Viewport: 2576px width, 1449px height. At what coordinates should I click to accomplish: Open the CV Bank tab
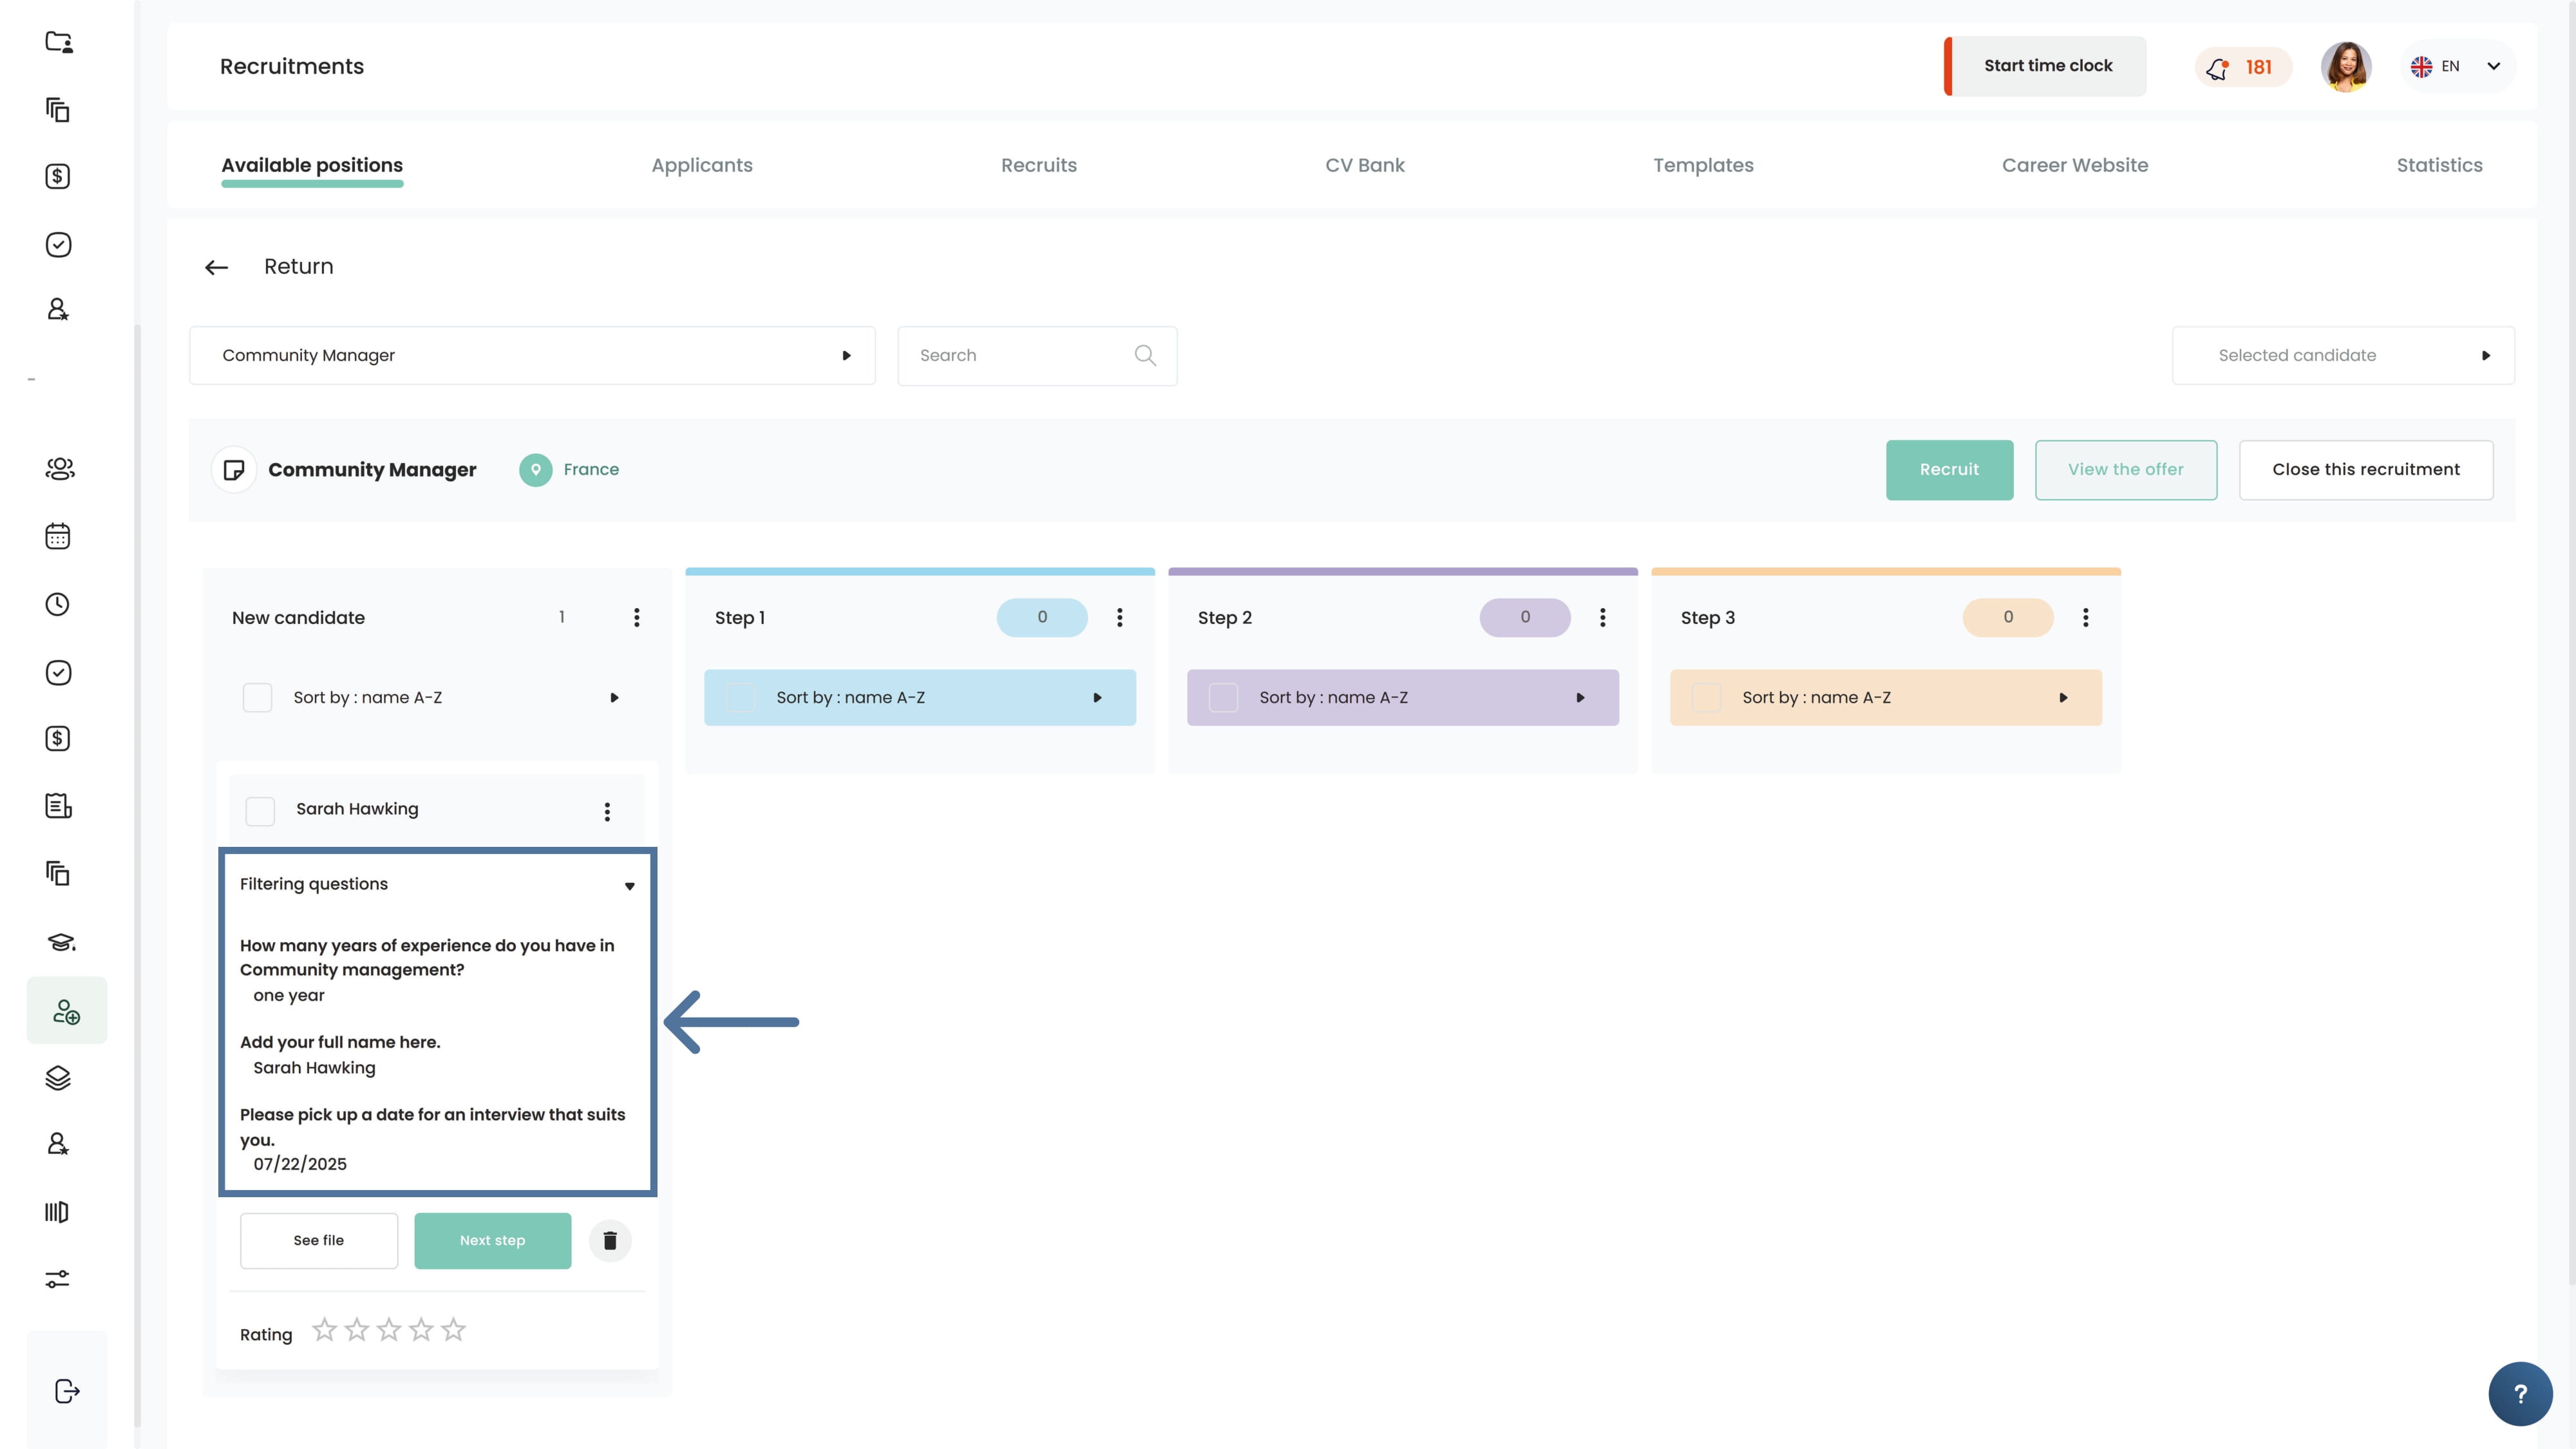coord(1364,165)
